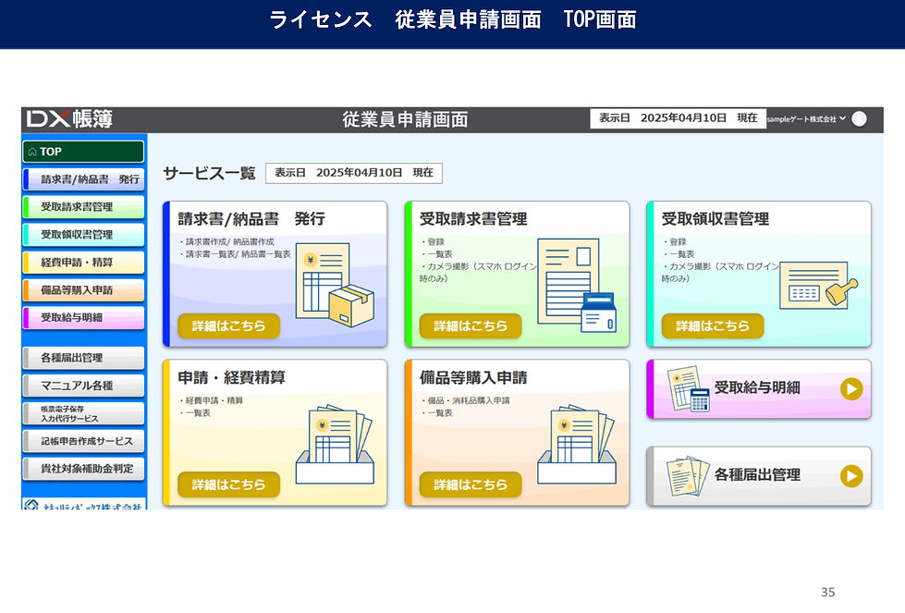Click the calculator icon on 受取給与明細 card

[689, 389]
